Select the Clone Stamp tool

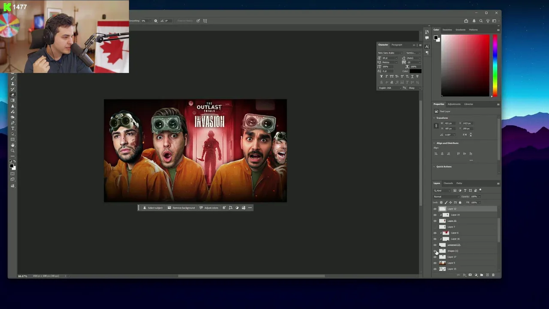[x=12, y=84]
